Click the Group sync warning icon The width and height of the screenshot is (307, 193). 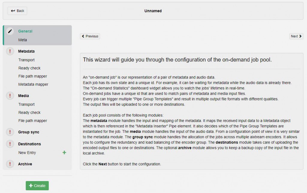tap(10, 132)
